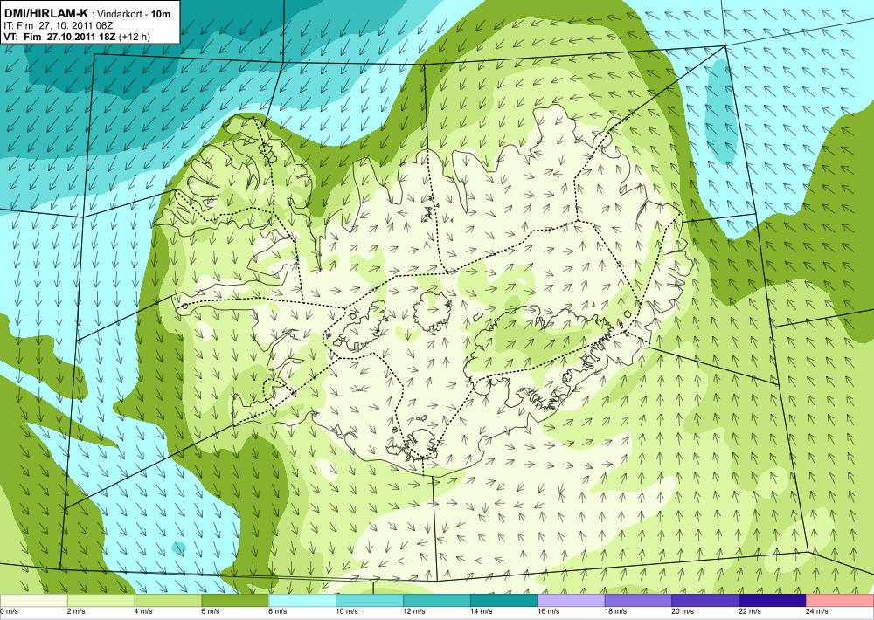Click the '10 m/s' legend label
874x620 pixels.
tap(347, 611)
